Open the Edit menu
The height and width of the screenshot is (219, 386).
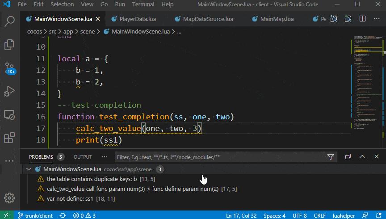38,4
